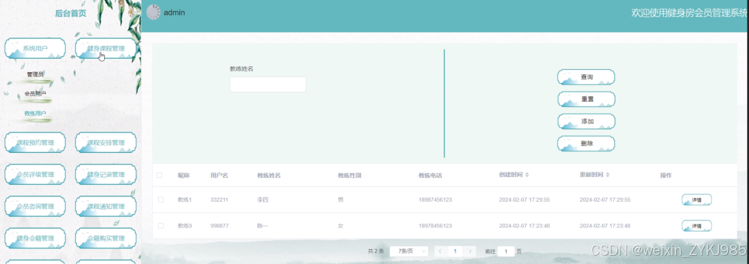Open 后台首页 in sidebar

71,14
